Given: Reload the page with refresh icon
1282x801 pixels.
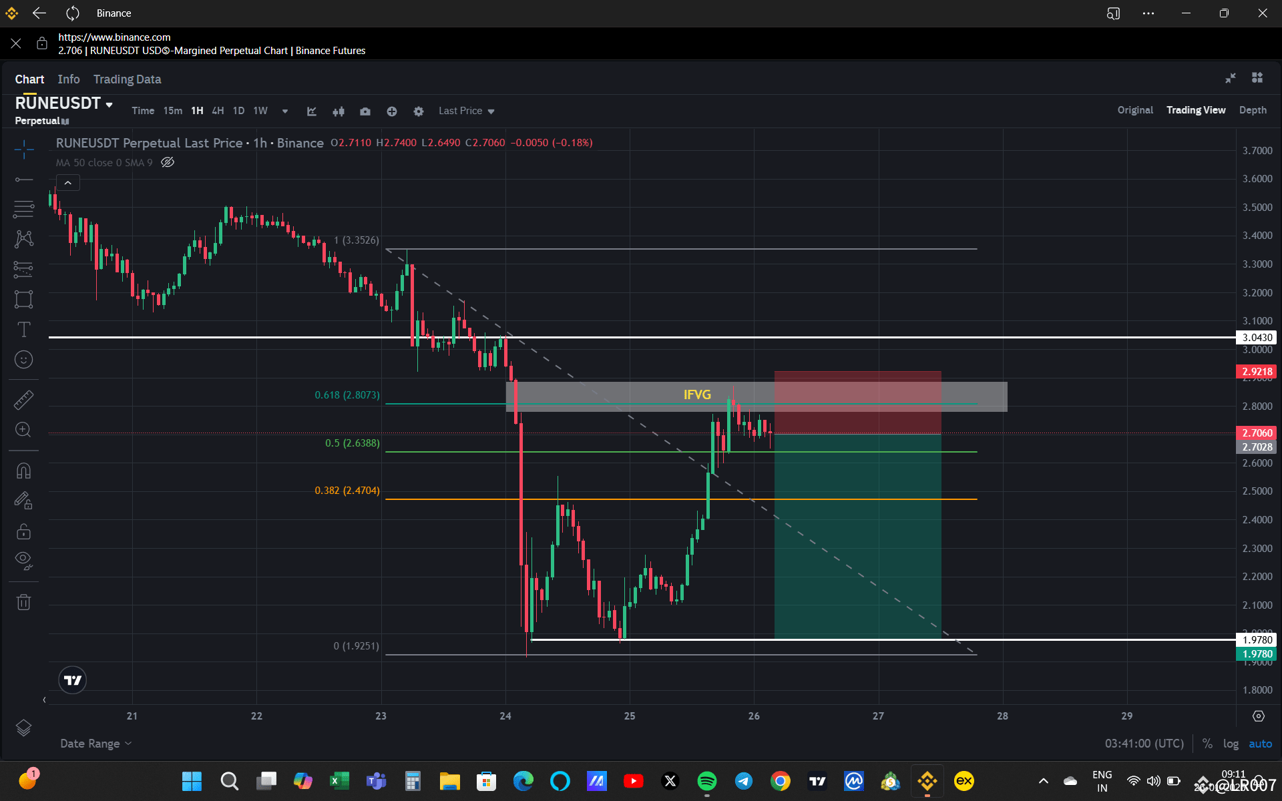Looking at the screenshot, I should point(73,13).
